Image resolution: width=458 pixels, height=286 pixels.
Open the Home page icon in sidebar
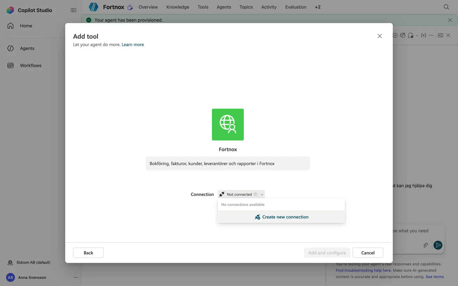coord(10,26)
